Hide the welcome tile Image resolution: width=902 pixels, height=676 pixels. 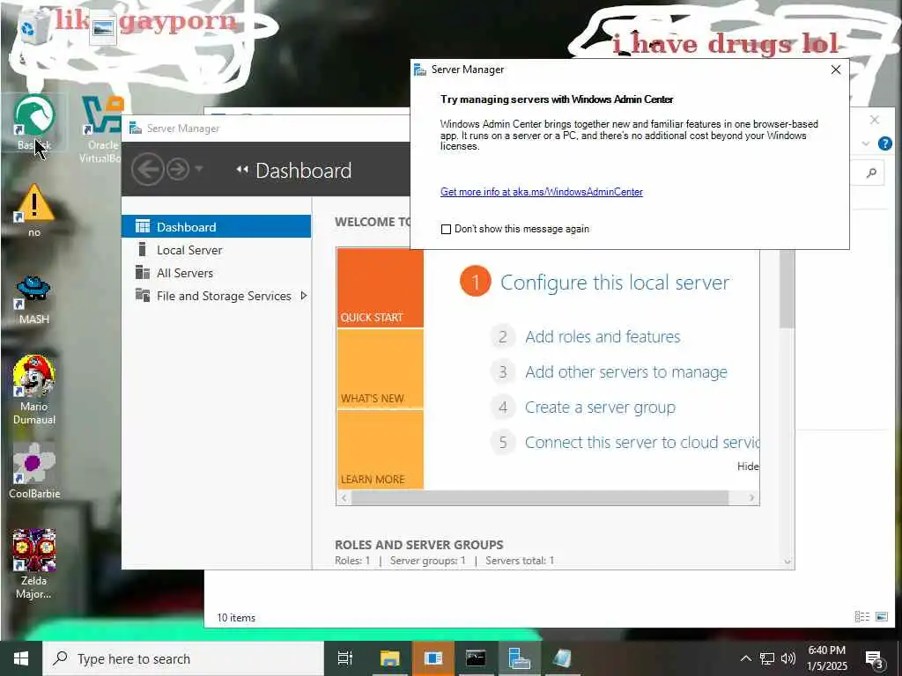coord(748,467)
